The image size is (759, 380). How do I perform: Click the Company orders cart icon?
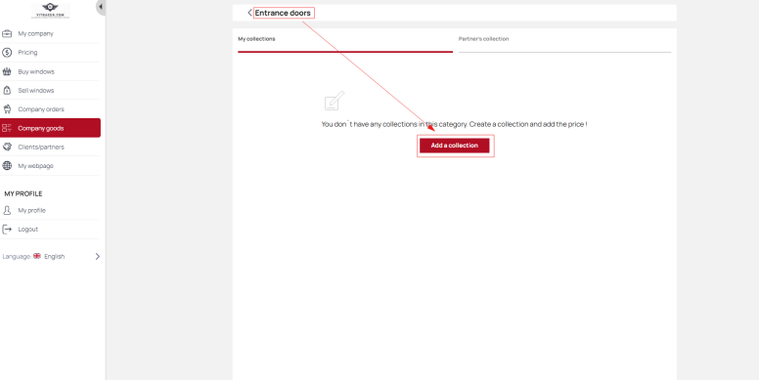pyautogui.click(x=7, y=109)
